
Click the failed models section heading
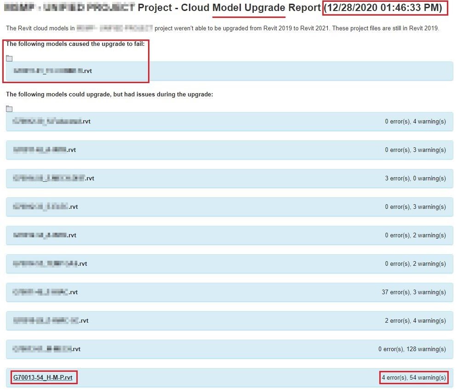click(x=74, y=44)
